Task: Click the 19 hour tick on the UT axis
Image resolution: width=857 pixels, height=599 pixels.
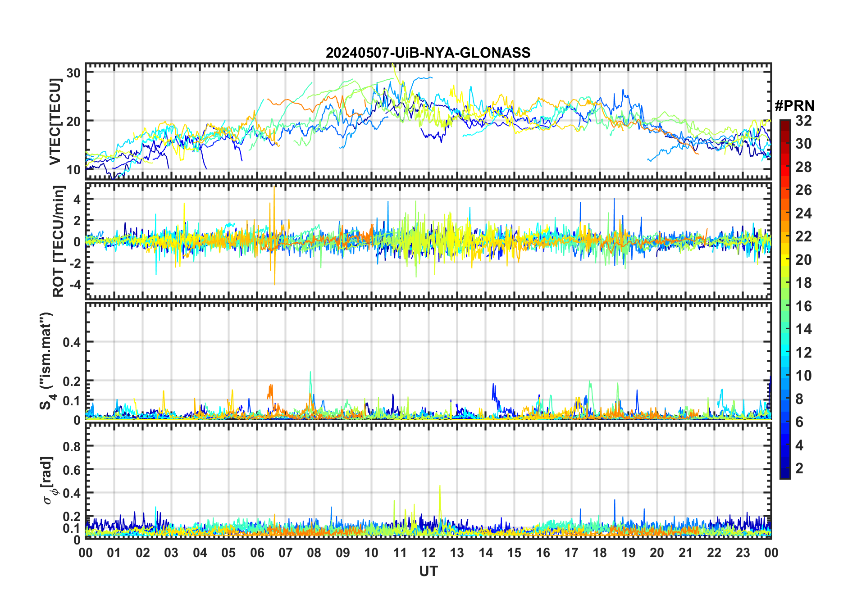Action: click(x=629, y=553)
